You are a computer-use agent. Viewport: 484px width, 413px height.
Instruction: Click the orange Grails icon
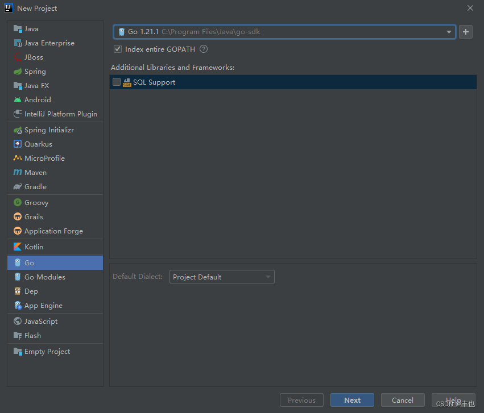[18, 216]
